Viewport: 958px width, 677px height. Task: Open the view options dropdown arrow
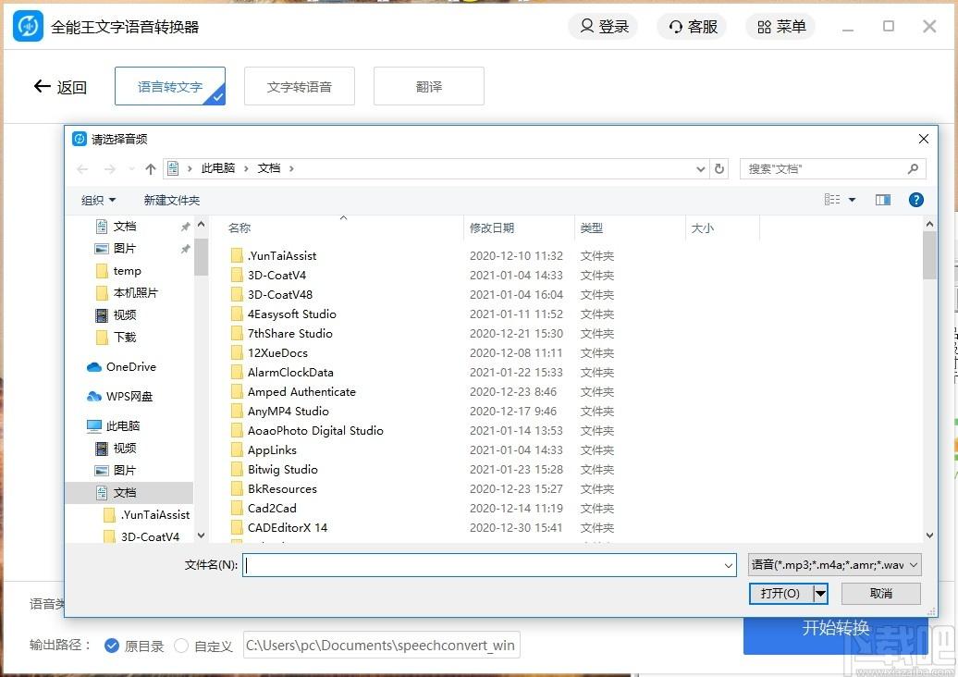click(x=852, y=200)
